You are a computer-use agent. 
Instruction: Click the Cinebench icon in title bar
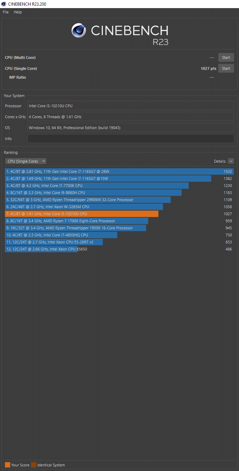click(x=4, y=4)
